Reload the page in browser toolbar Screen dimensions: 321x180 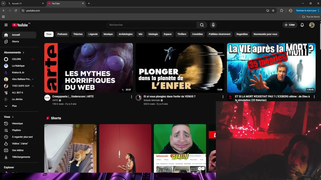point(16,10)
